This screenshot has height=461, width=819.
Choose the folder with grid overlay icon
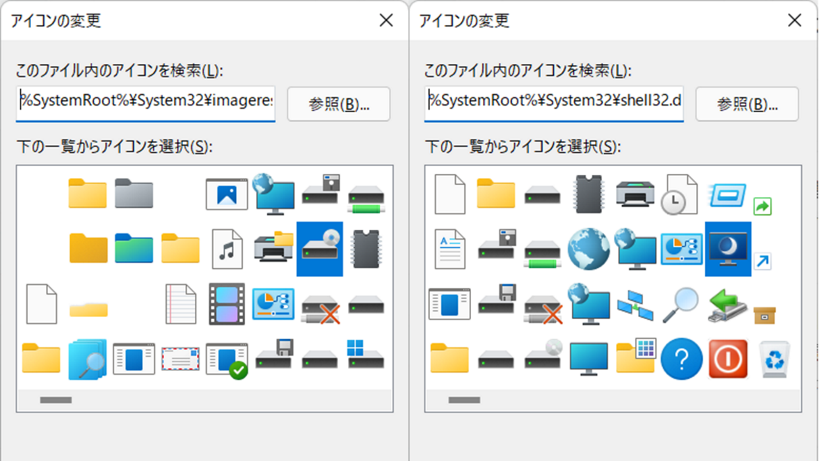tap(637, 357)
